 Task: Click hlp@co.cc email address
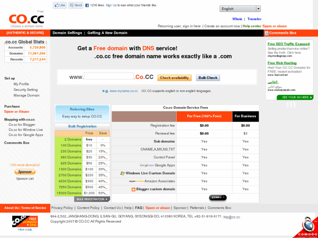click(231, 217)
